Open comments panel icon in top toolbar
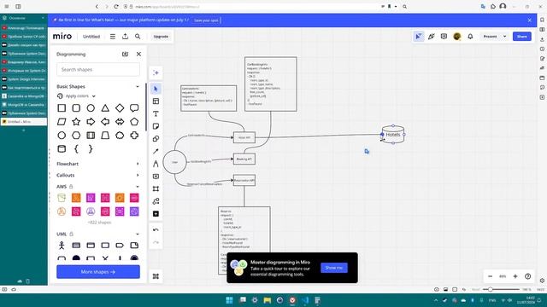The image size is (547, 307). pyautogui.click(x=444, y=36)
